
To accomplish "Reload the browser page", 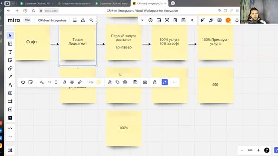I will pyautogui.click(x=33, y=10).
